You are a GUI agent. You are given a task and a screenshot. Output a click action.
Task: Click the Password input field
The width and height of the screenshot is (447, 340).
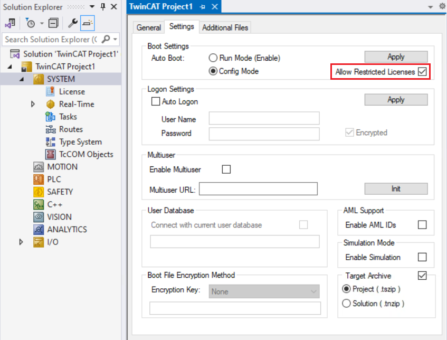tap(264, 134)
